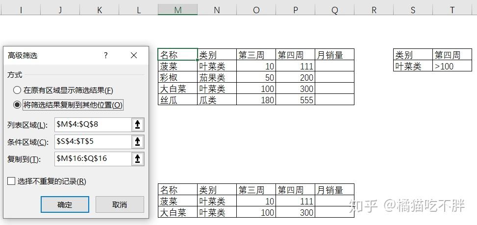Click the 丝瓜 cell
The height and width of the screenshot is (225, 477).
(x=177, y=100)
